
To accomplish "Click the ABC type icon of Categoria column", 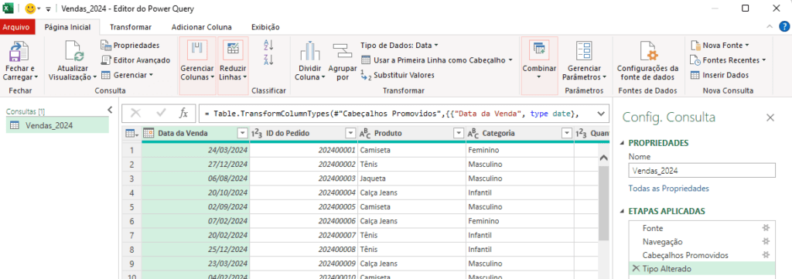I will (x=473, y=133).
